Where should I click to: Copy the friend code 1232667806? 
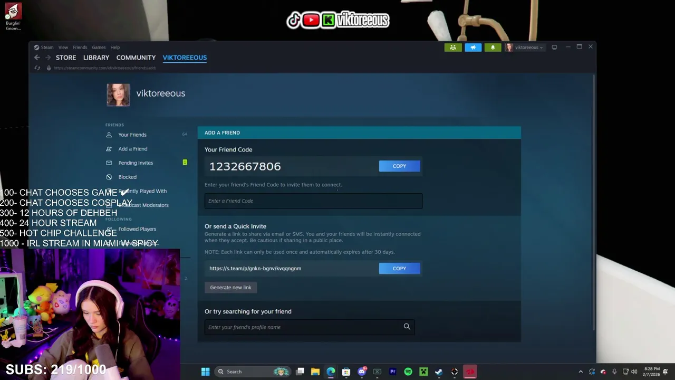pyautogui.click(x=399, y=166)
